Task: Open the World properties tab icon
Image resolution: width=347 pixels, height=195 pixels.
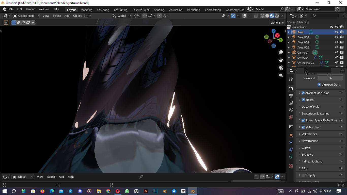Action: pos(291,117)
